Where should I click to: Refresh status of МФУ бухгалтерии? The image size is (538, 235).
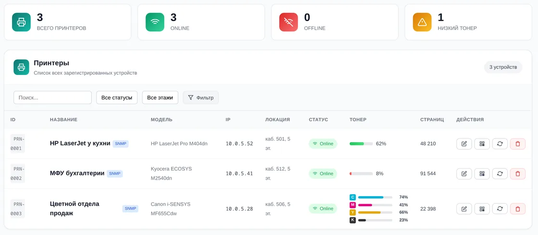point(500,173)
